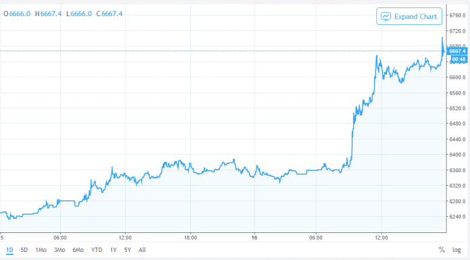Screen dimensions: 470x260
Task: Click the closing value C 6667.4
Action: tap(109, 14)
